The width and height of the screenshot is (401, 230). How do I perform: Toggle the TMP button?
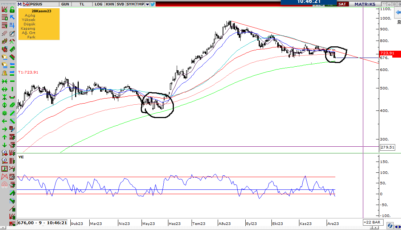140,4
